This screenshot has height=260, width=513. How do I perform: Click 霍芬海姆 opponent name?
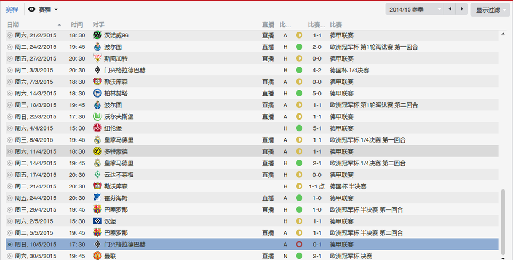pyautogui.click(x=116, y=198)
